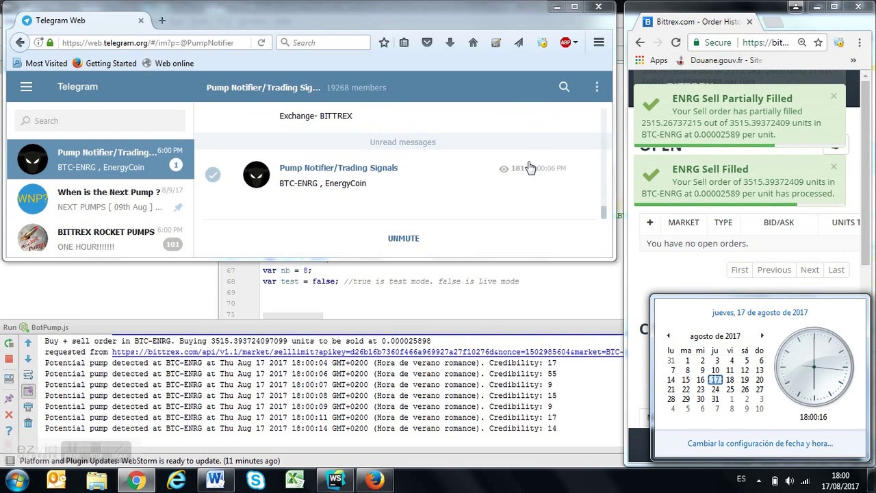
Task: Expand open orders with plus column
Action: [649, 223]
